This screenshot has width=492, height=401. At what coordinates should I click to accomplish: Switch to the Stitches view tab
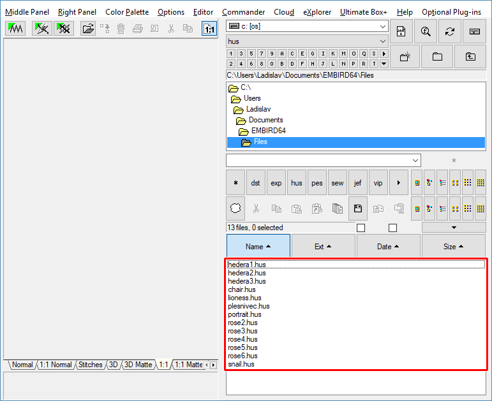90,365
